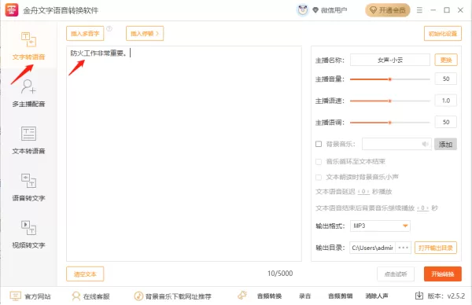The width and height of the screenshot is (472, 305).
Task: Expand the 输出格式 MP3 dropdown
Action: tap(380, 226)
